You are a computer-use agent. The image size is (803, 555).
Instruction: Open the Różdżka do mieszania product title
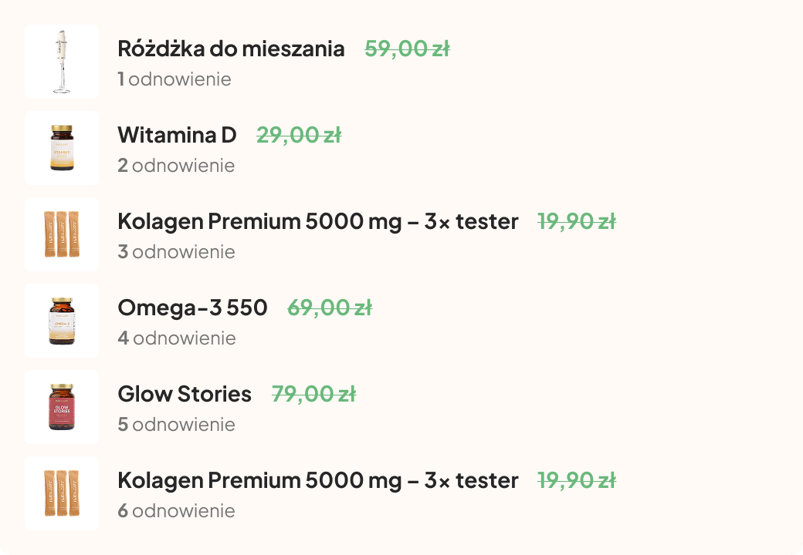231,49
